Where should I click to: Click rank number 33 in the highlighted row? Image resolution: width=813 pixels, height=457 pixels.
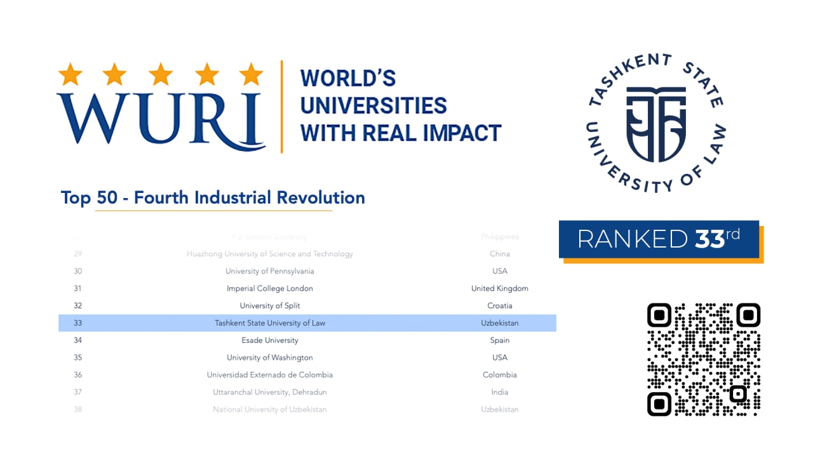(77, 323)
